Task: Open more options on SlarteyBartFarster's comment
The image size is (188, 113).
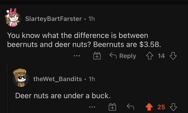Action: click(x=77, y=56)
